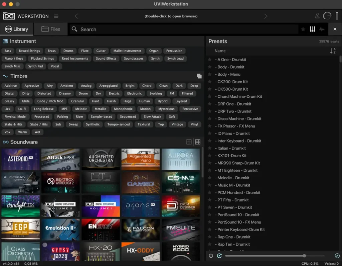Show preset info with the info icon

coord(211,256)
